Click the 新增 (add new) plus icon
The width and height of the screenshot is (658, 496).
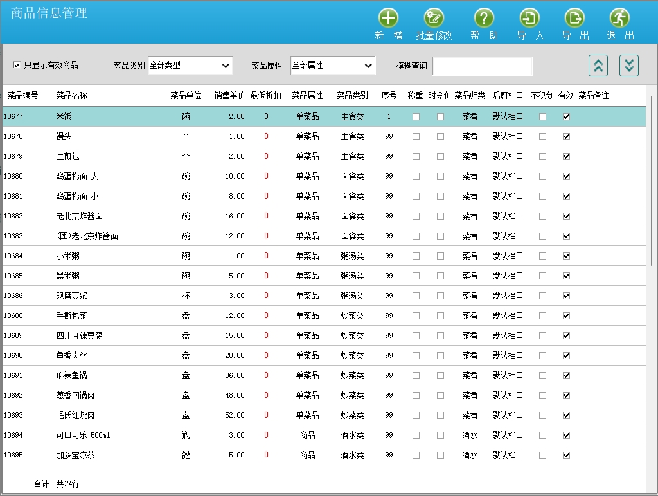click(388, 19)
